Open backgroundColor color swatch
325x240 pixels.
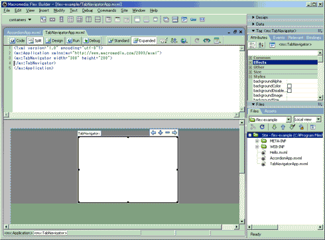point(289,86)
